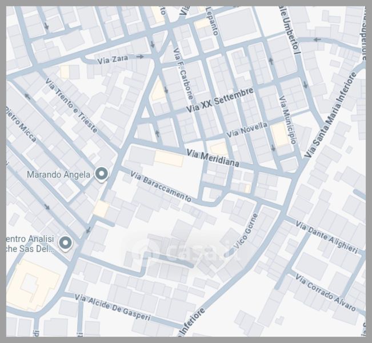Select the Via Meridiana street label
The height and width of the screenshot is (343, 372).
click(x=214, y=158)
